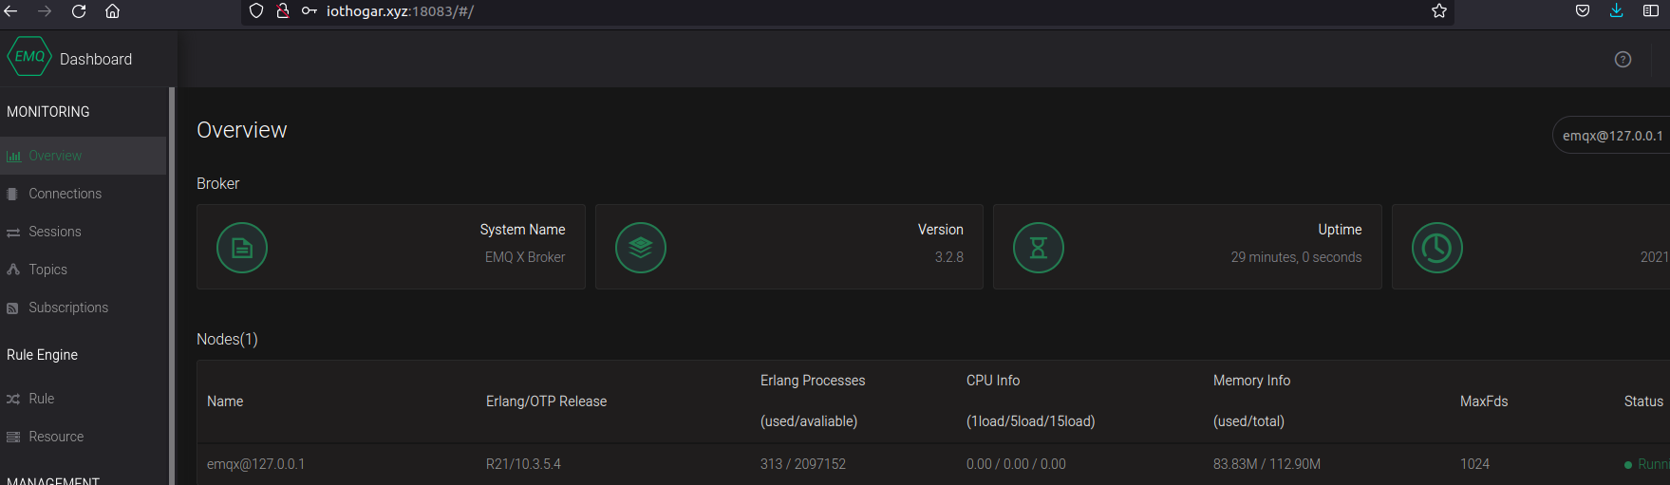
Task: Click the Version layers icon
Action: (641, 248)
